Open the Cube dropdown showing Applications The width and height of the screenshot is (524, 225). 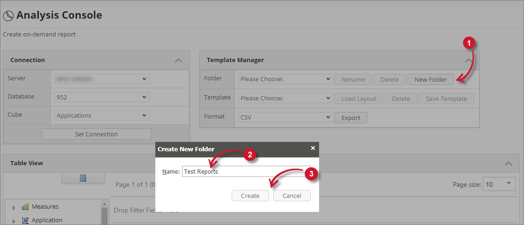tap(102, 115)
